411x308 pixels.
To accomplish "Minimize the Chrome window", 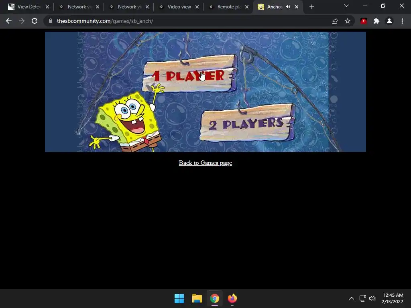I will 365,6.
